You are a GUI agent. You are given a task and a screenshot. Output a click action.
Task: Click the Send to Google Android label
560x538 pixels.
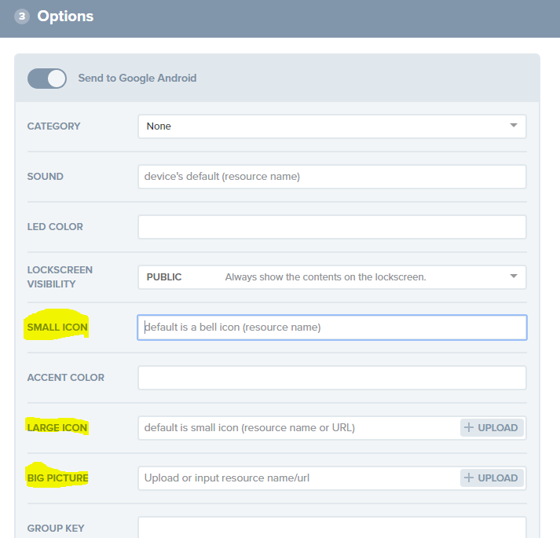(137, 79)
